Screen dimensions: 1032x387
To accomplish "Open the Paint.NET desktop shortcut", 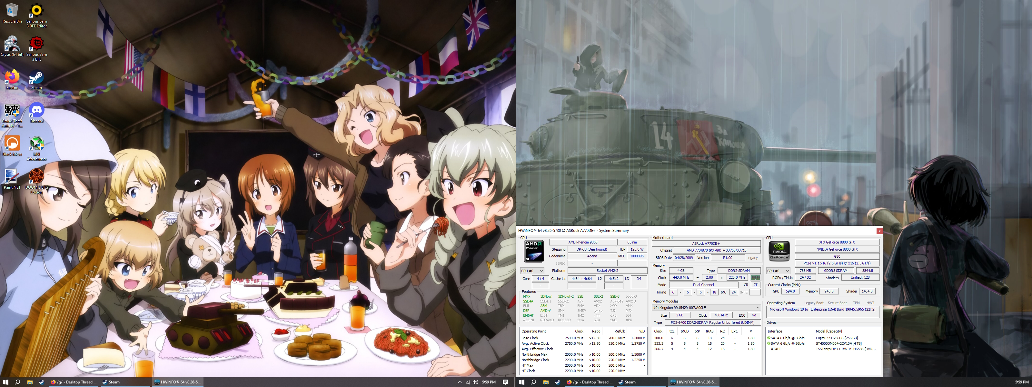I will tap(12, 179).
